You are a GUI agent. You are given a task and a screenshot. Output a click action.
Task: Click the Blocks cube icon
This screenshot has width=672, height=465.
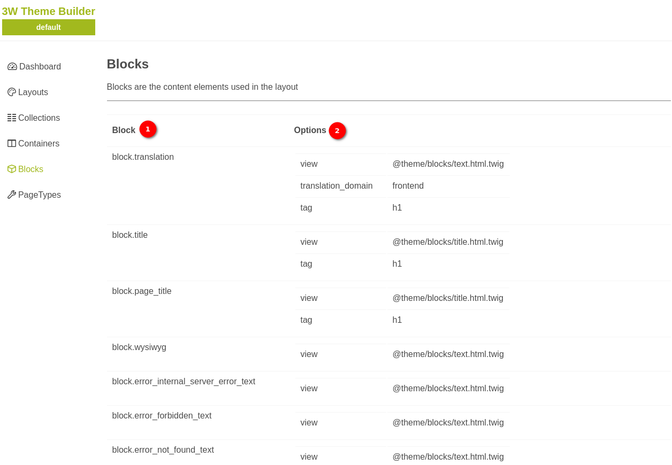[x=12, y=169]
